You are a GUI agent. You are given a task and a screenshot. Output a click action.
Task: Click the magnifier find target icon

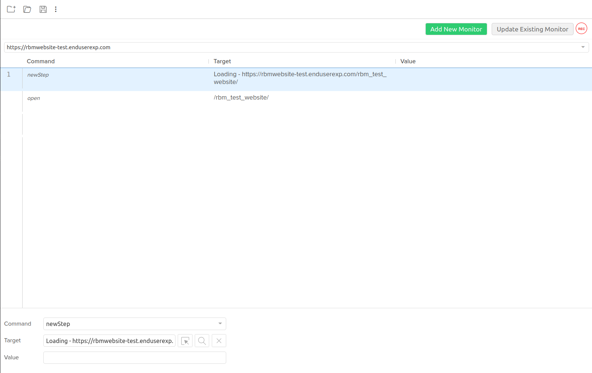(x=202, y=341)
